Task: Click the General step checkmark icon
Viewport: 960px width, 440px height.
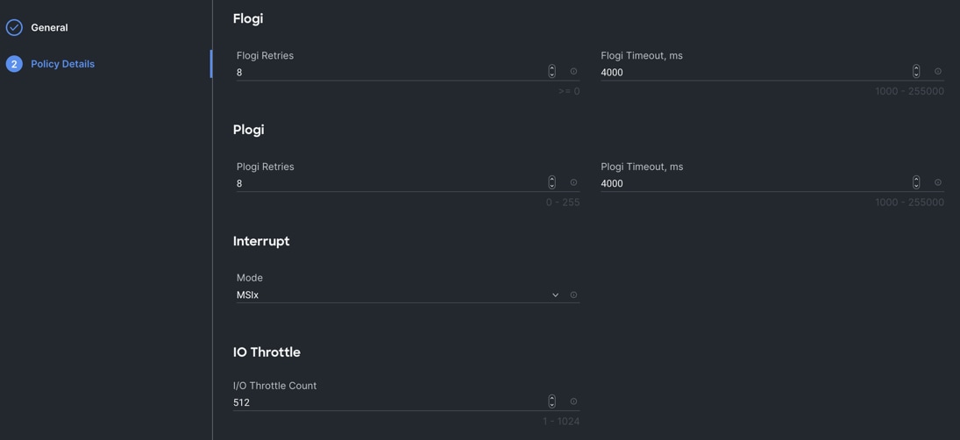Action: [14, 28]
